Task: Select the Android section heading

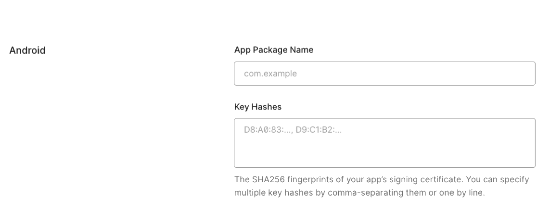Action: 27,50
